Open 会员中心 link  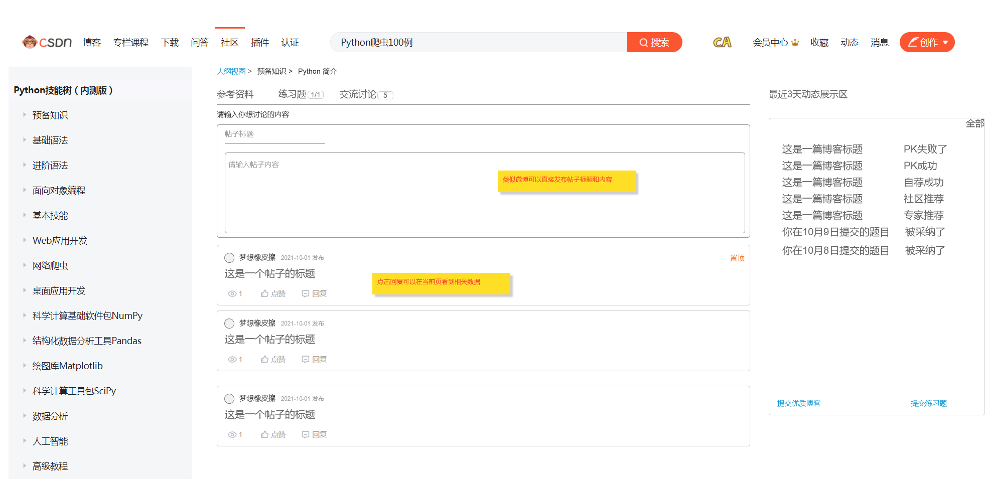(770, 43)
